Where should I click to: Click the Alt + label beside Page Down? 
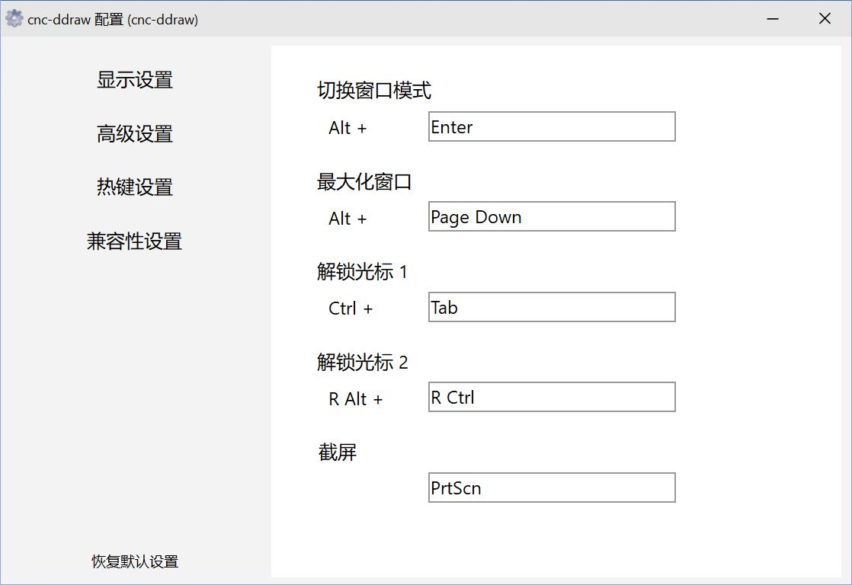click(x=348, y=219)
